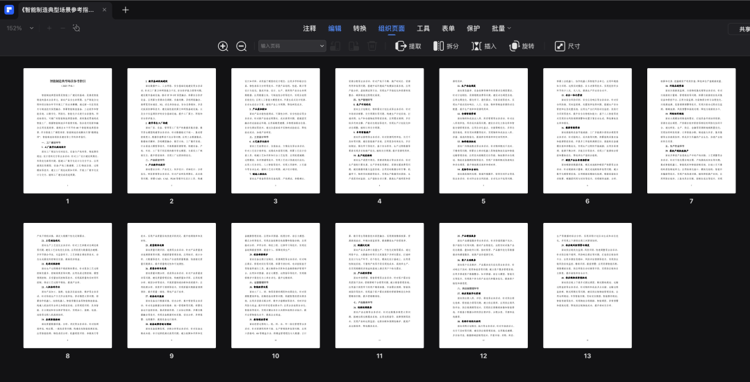This screenshot has height=382, width=750.
Task: Open the 转换 menu tab
Action: click(360, 28)
